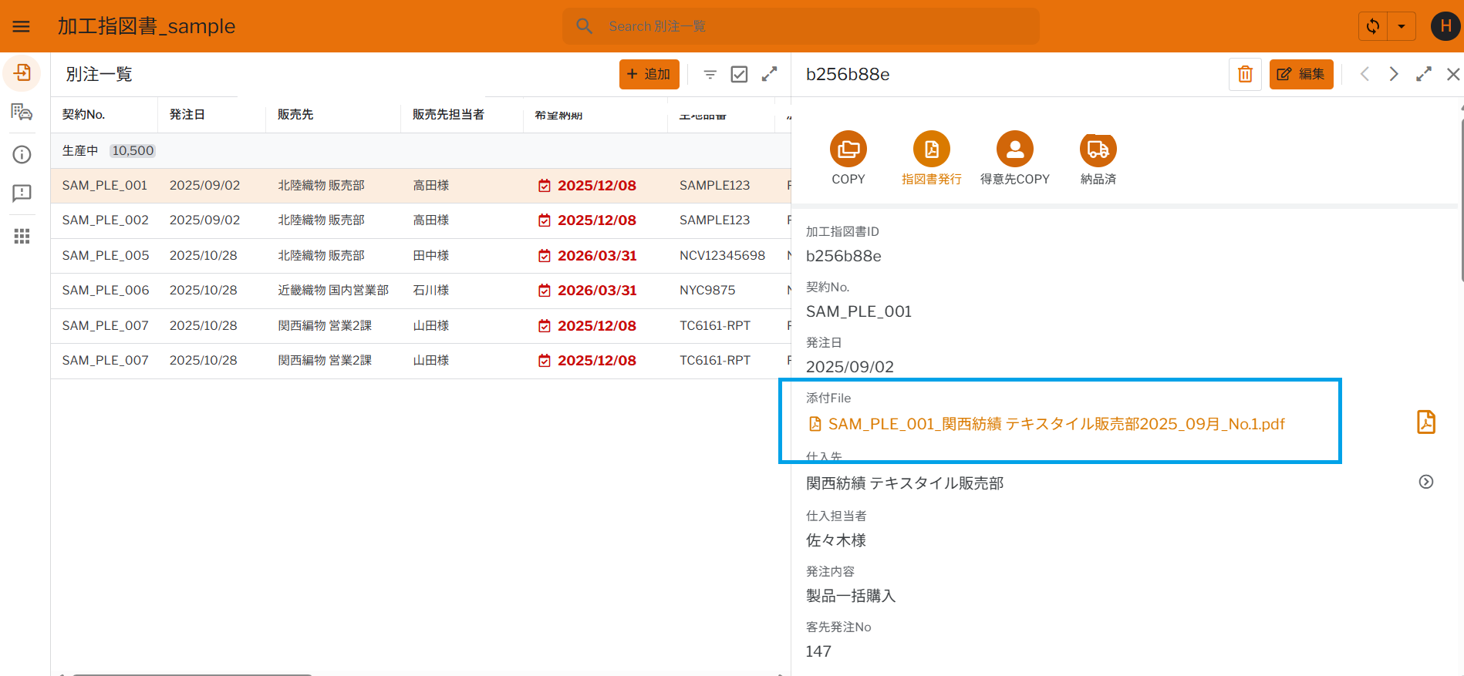1464x676 pixels.
Task: Open the hamburger main menu
Action: 22,26
